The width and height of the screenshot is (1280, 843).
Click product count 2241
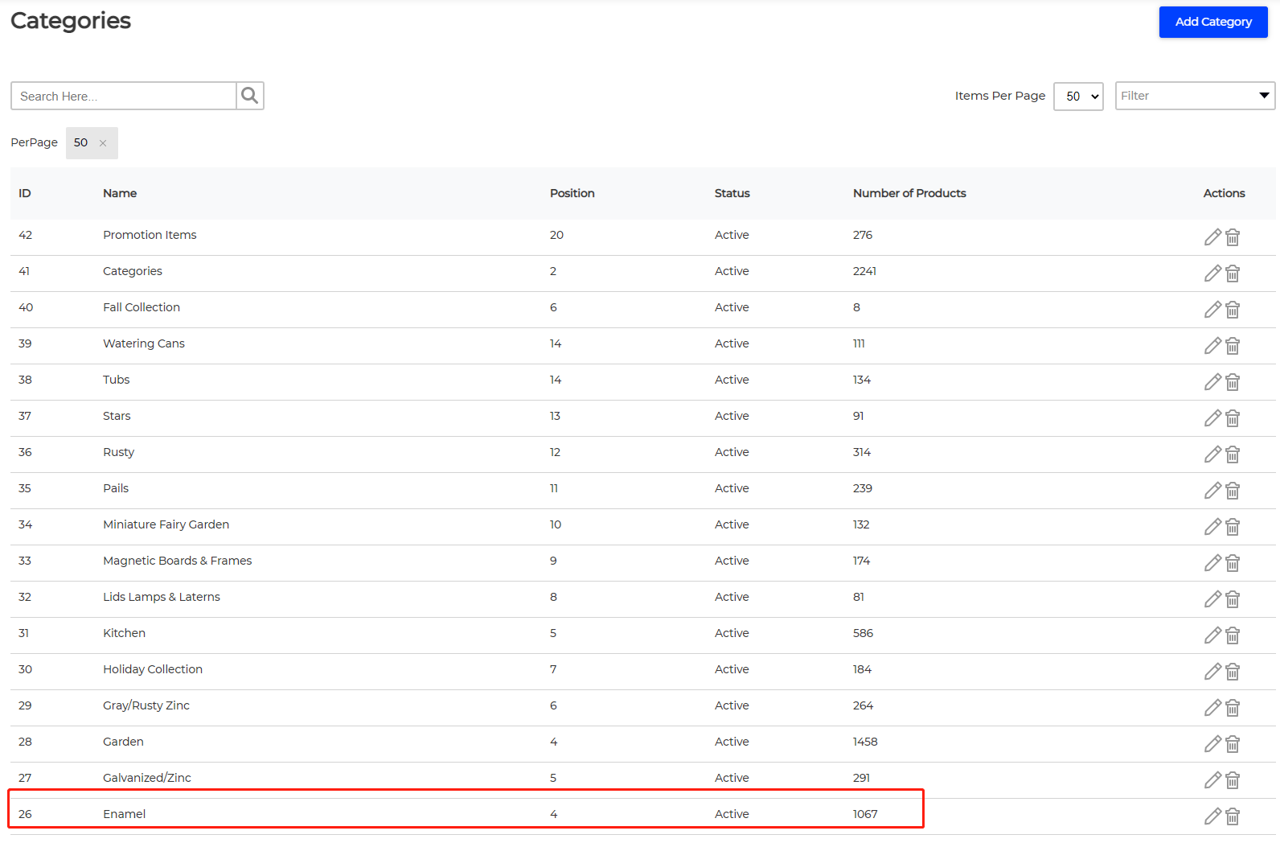point(864,271)
